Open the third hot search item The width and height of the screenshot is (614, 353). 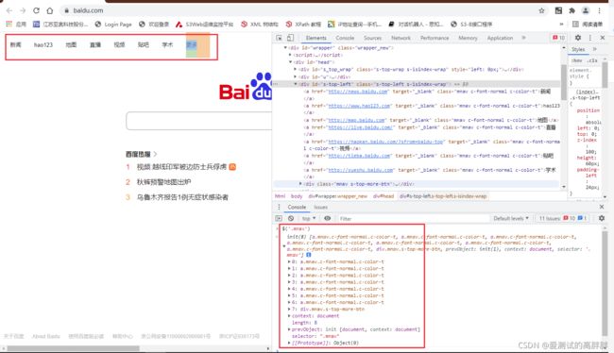pos(182,197)
